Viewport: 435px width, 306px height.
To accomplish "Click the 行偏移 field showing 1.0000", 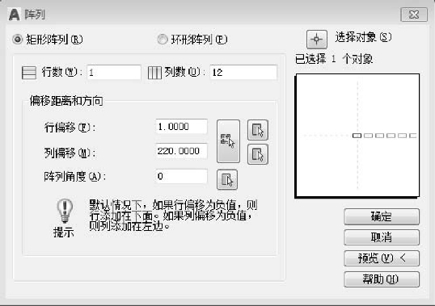I will [x=181, y=127].
